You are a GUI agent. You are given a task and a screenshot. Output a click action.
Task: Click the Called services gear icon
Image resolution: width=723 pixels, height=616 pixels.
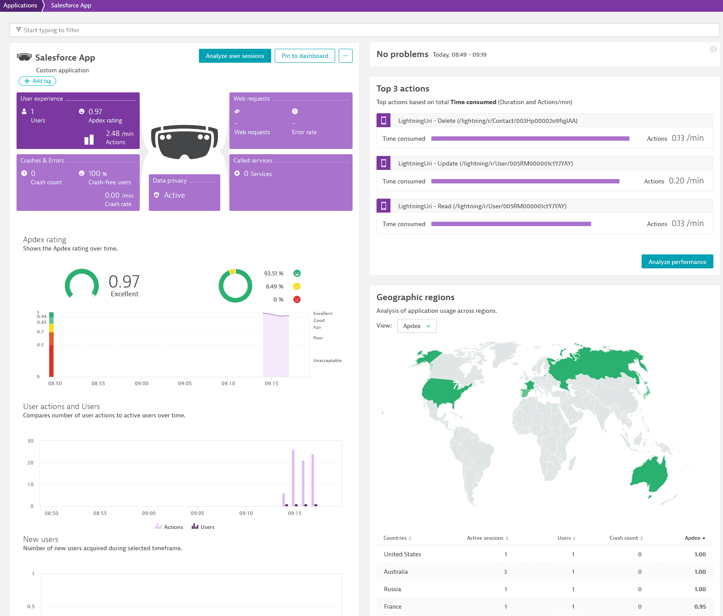tap(237, 173)
